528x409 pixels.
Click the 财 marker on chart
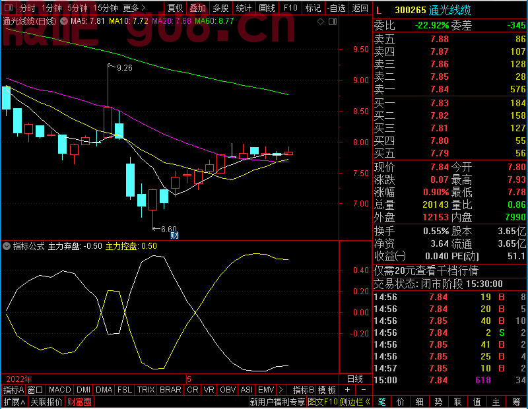(174, 236)
